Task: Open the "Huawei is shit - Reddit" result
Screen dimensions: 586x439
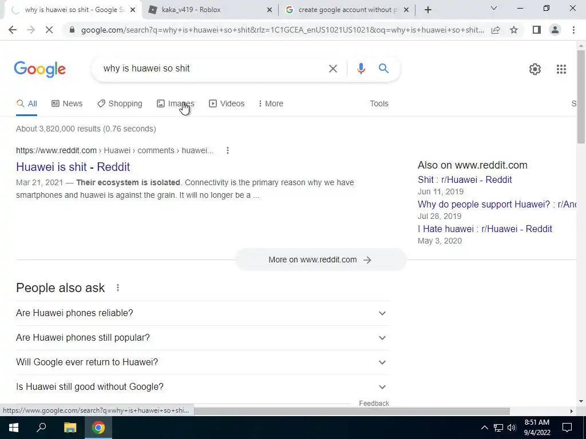Action: 73,167
